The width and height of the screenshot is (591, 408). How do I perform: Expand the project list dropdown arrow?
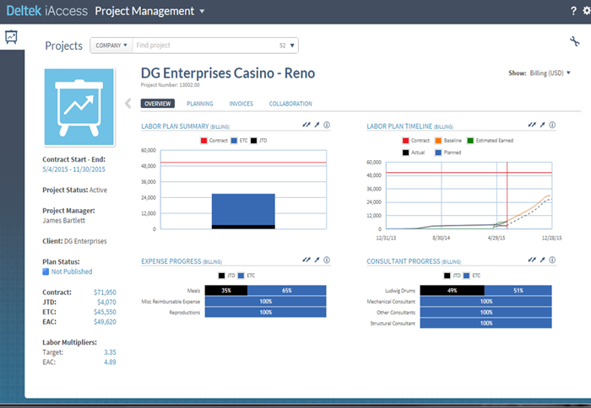coord(292,46)
